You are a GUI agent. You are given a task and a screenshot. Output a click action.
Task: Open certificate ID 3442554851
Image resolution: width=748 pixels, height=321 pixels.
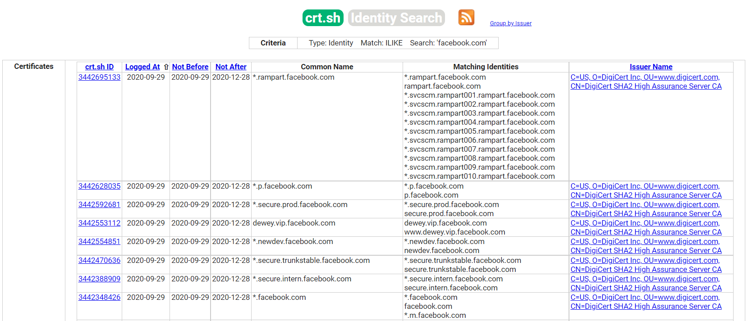100,241
